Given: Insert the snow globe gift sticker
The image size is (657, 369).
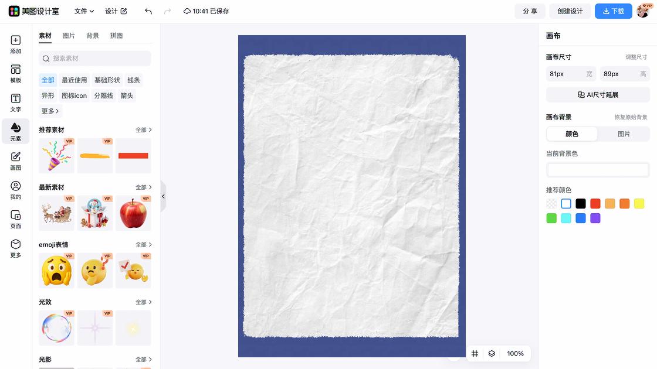Looking at the screenshot, I should coord(94,213).
